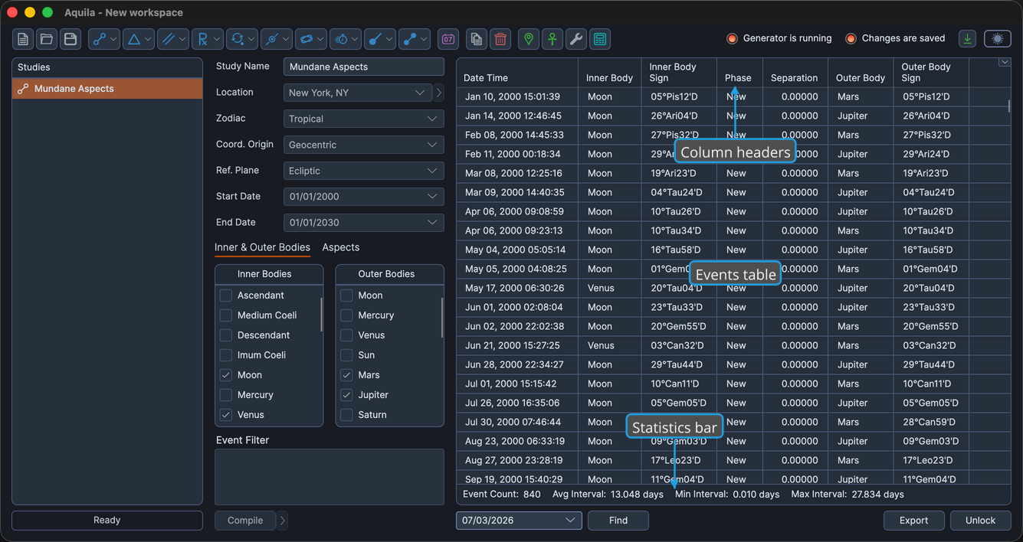Check Mercury in Inner Bodies
Screen dimensions: 1023x542
point(226,395)
